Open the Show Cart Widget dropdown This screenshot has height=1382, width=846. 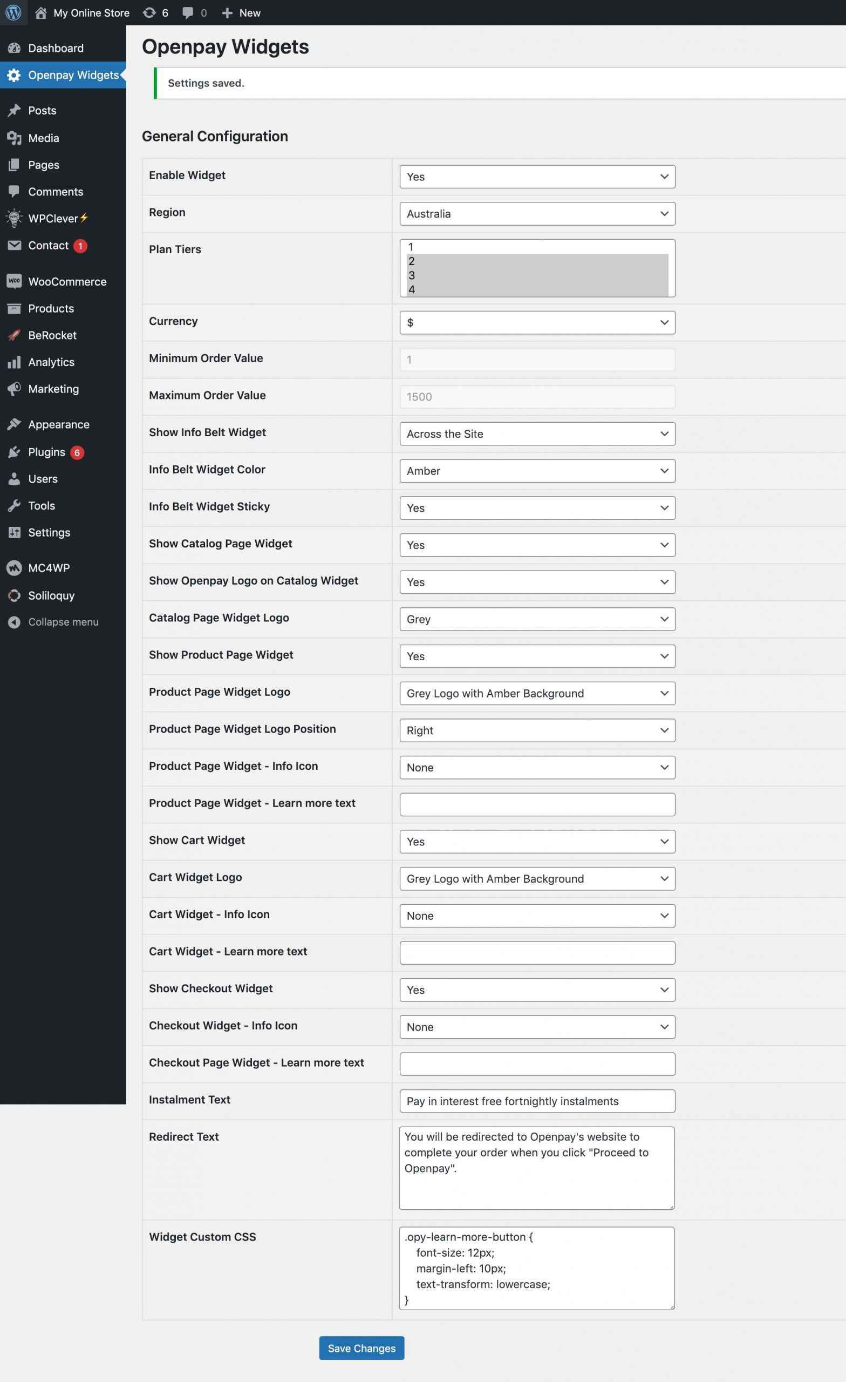[537, 841]
